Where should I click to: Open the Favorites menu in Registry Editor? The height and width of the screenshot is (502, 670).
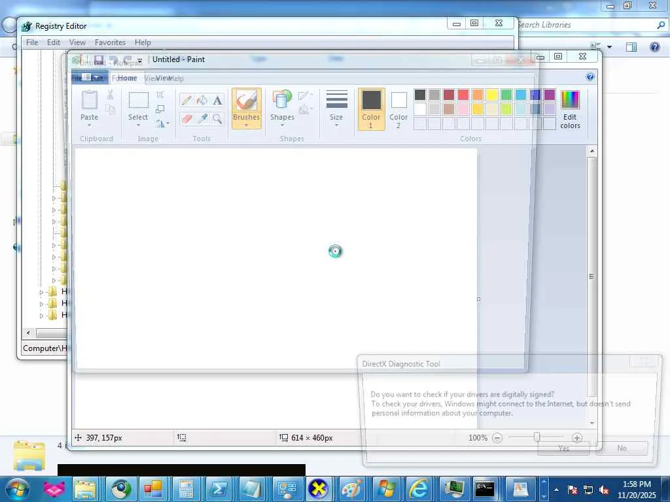tap(110, 42)
